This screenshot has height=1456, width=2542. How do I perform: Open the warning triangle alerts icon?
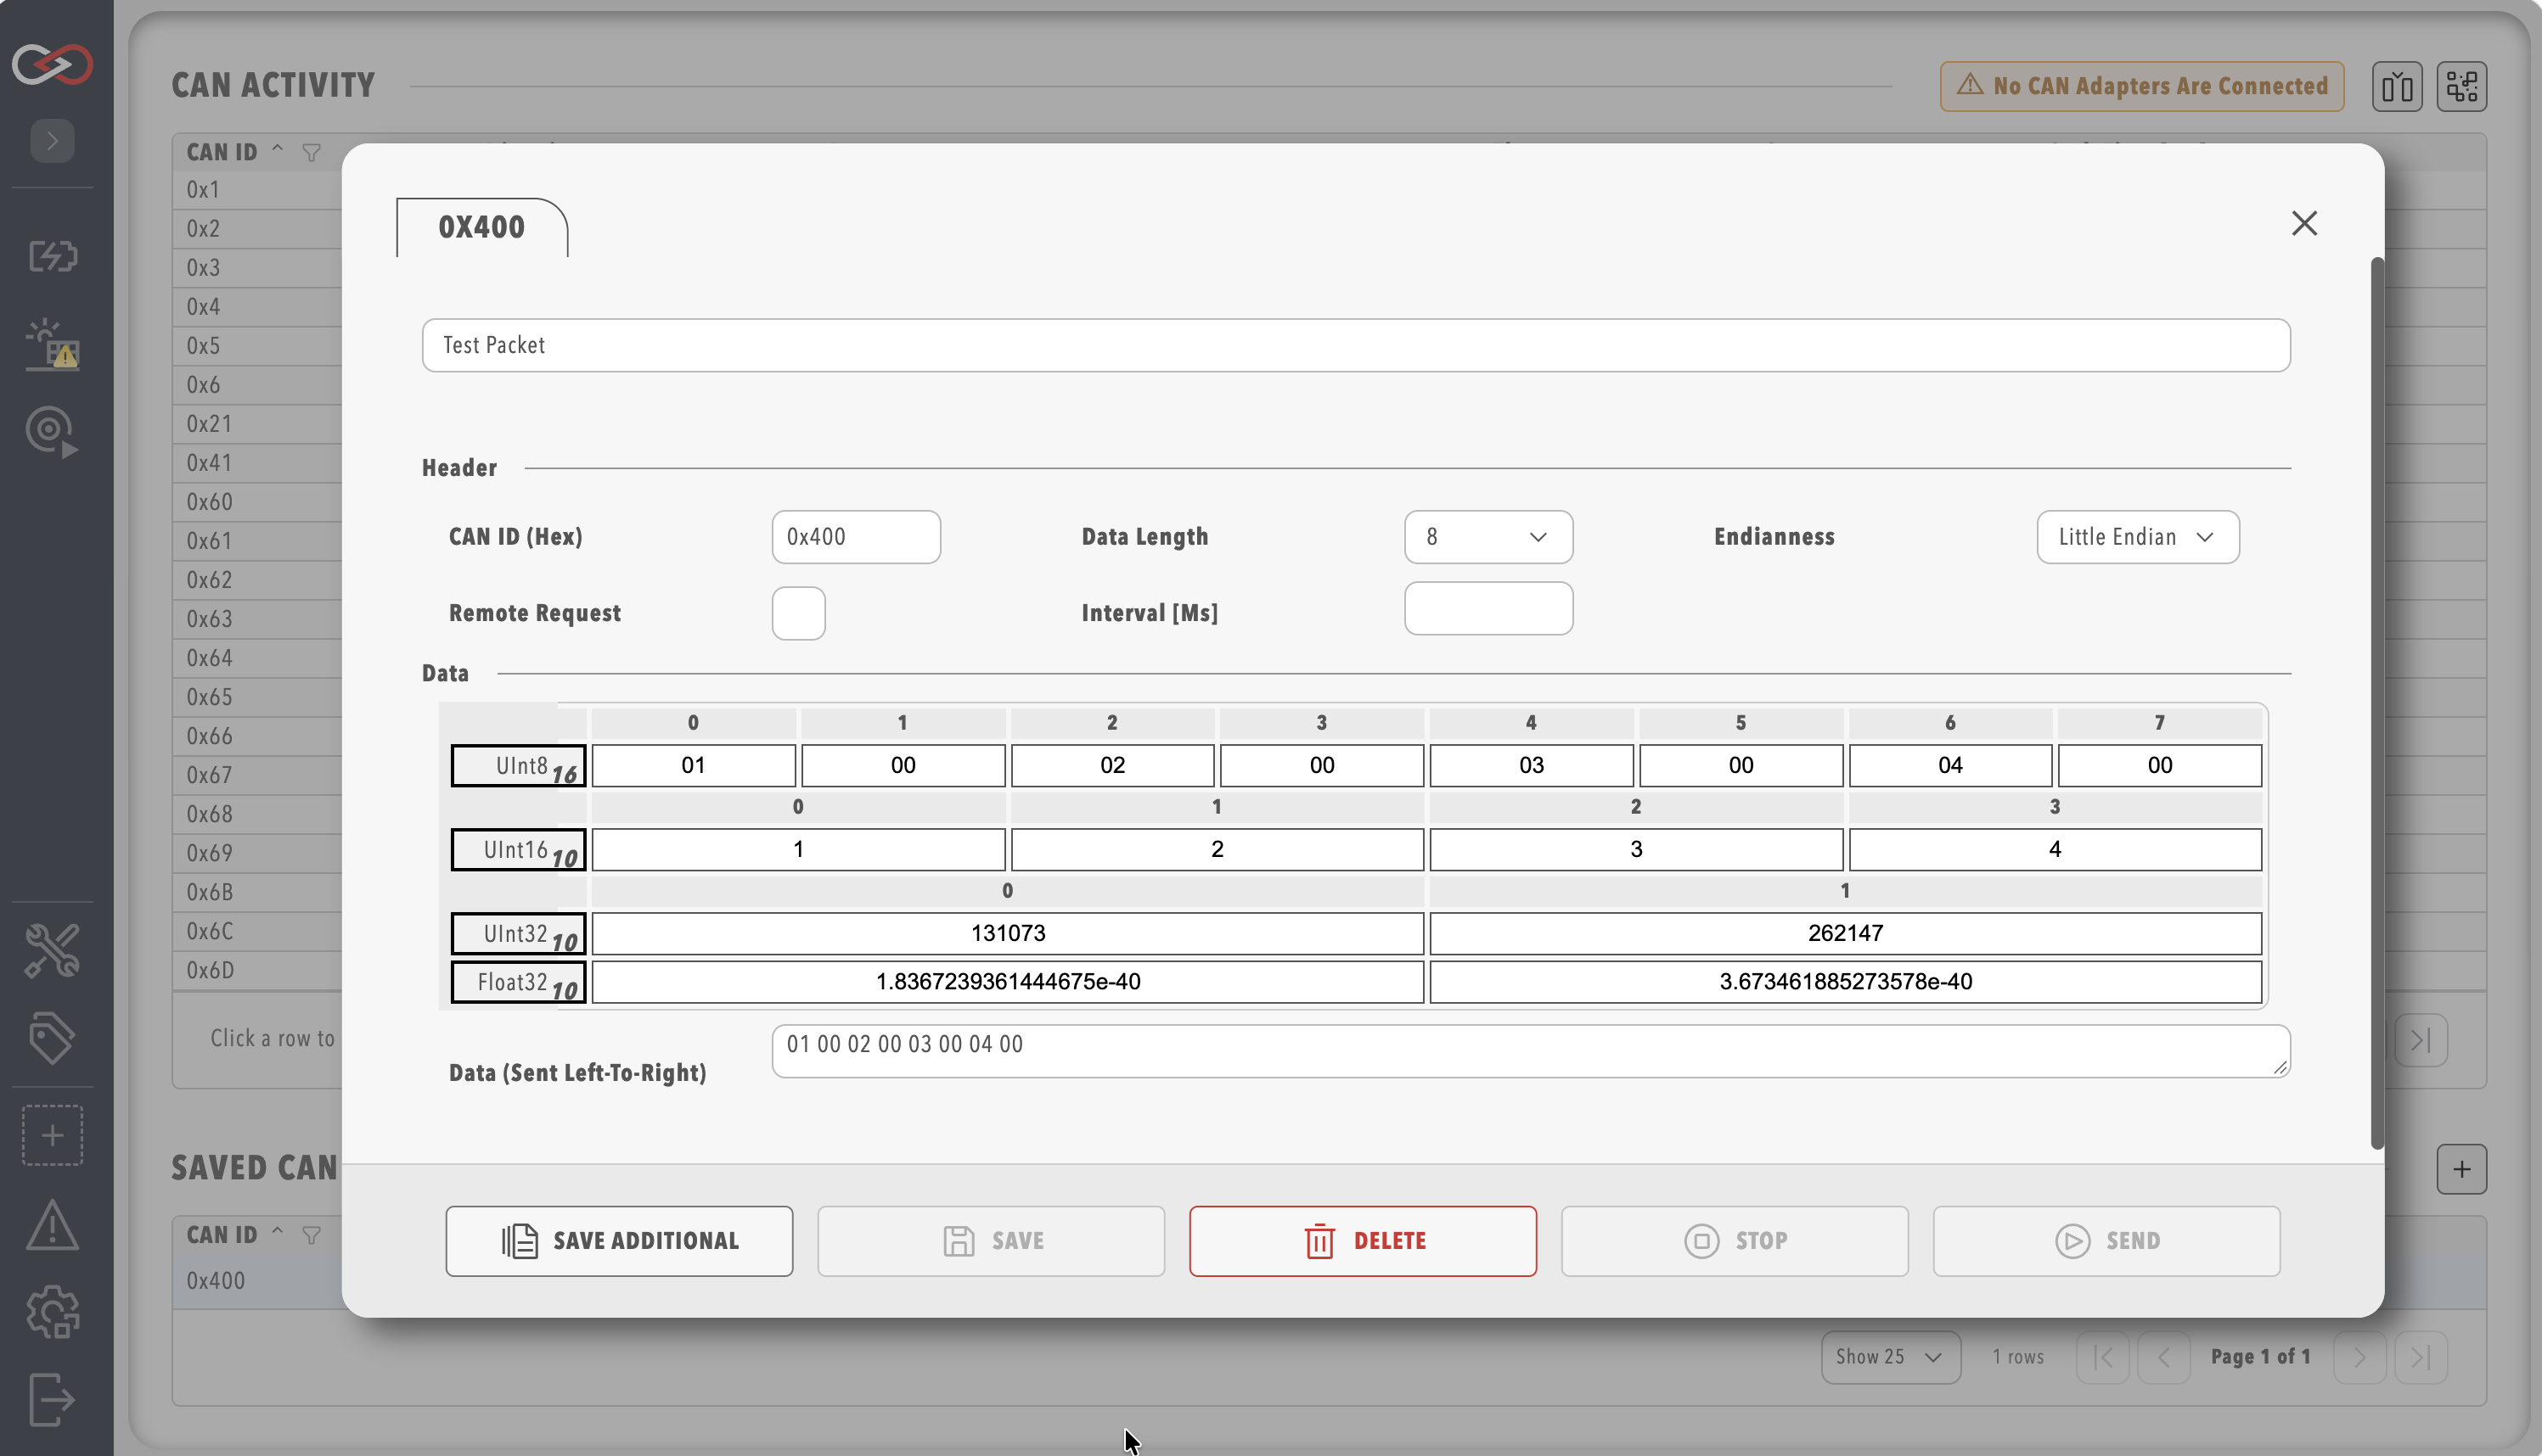[52, 1224]
